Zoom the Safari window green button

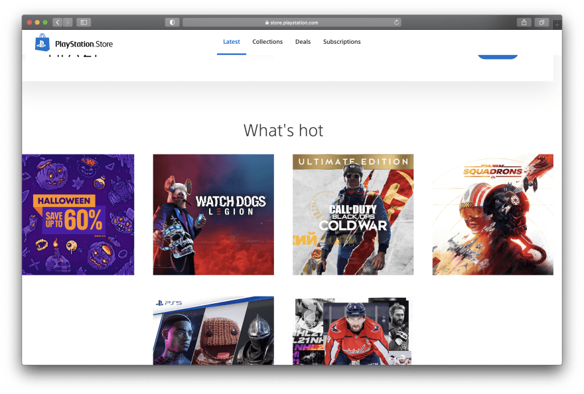45,23
